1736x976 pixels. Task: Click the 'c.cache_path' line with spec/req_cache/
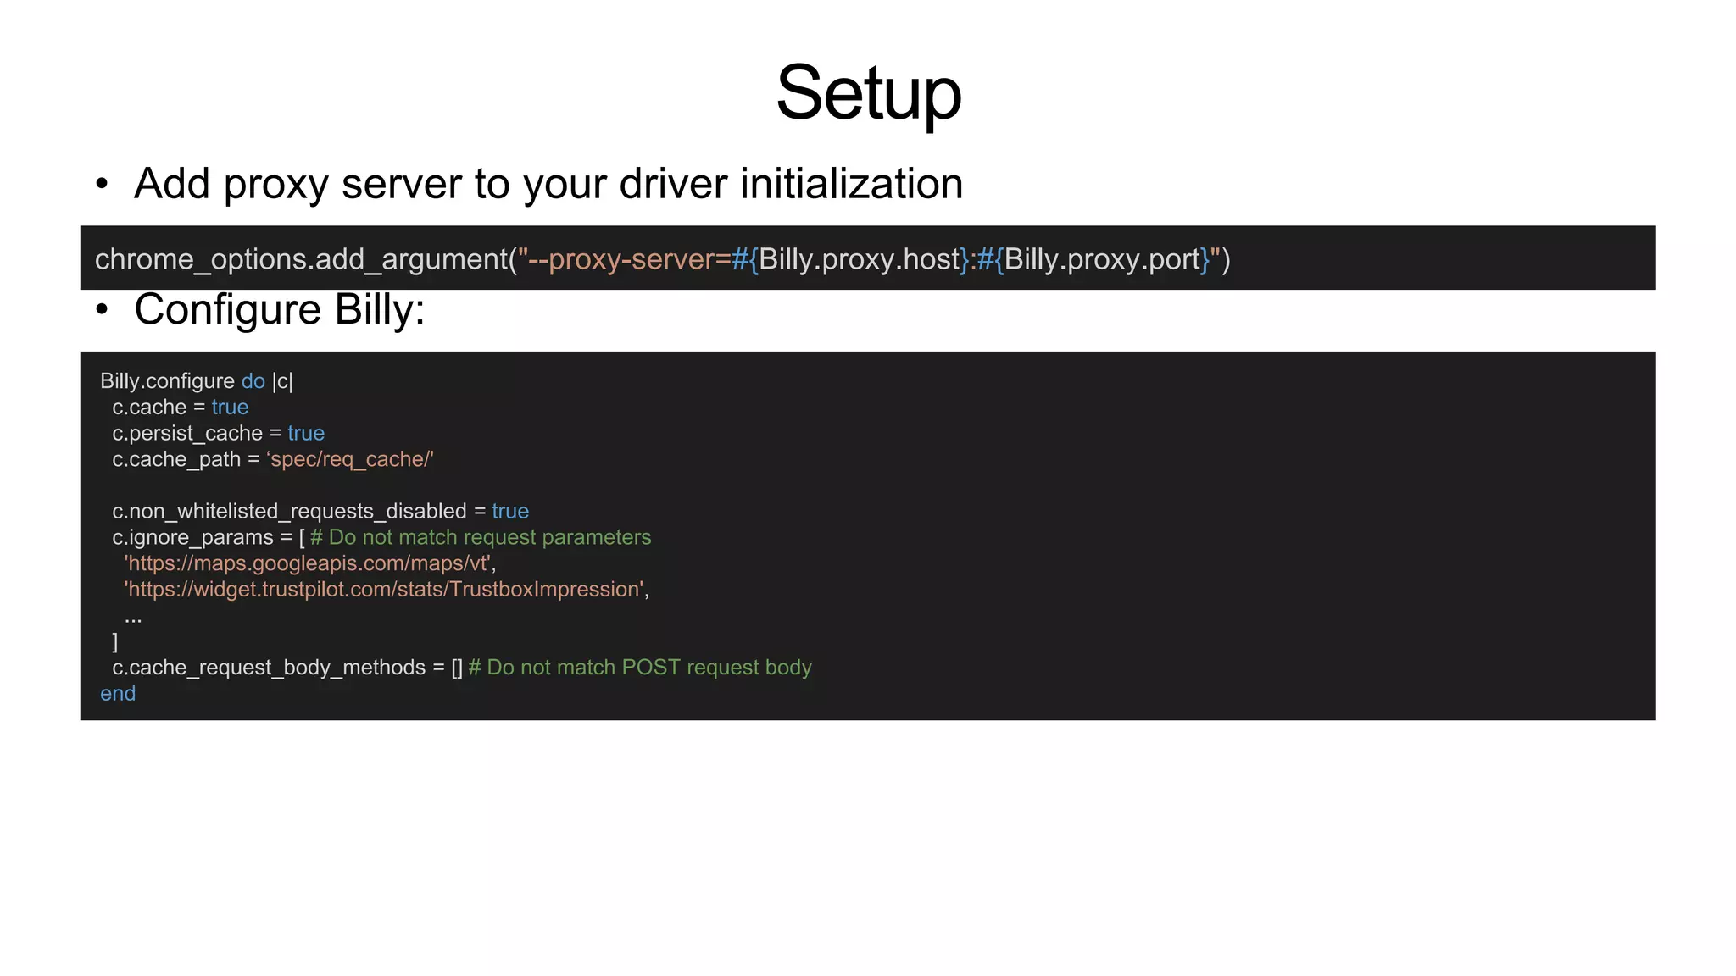pyautogui.click(x=273, y=459)
